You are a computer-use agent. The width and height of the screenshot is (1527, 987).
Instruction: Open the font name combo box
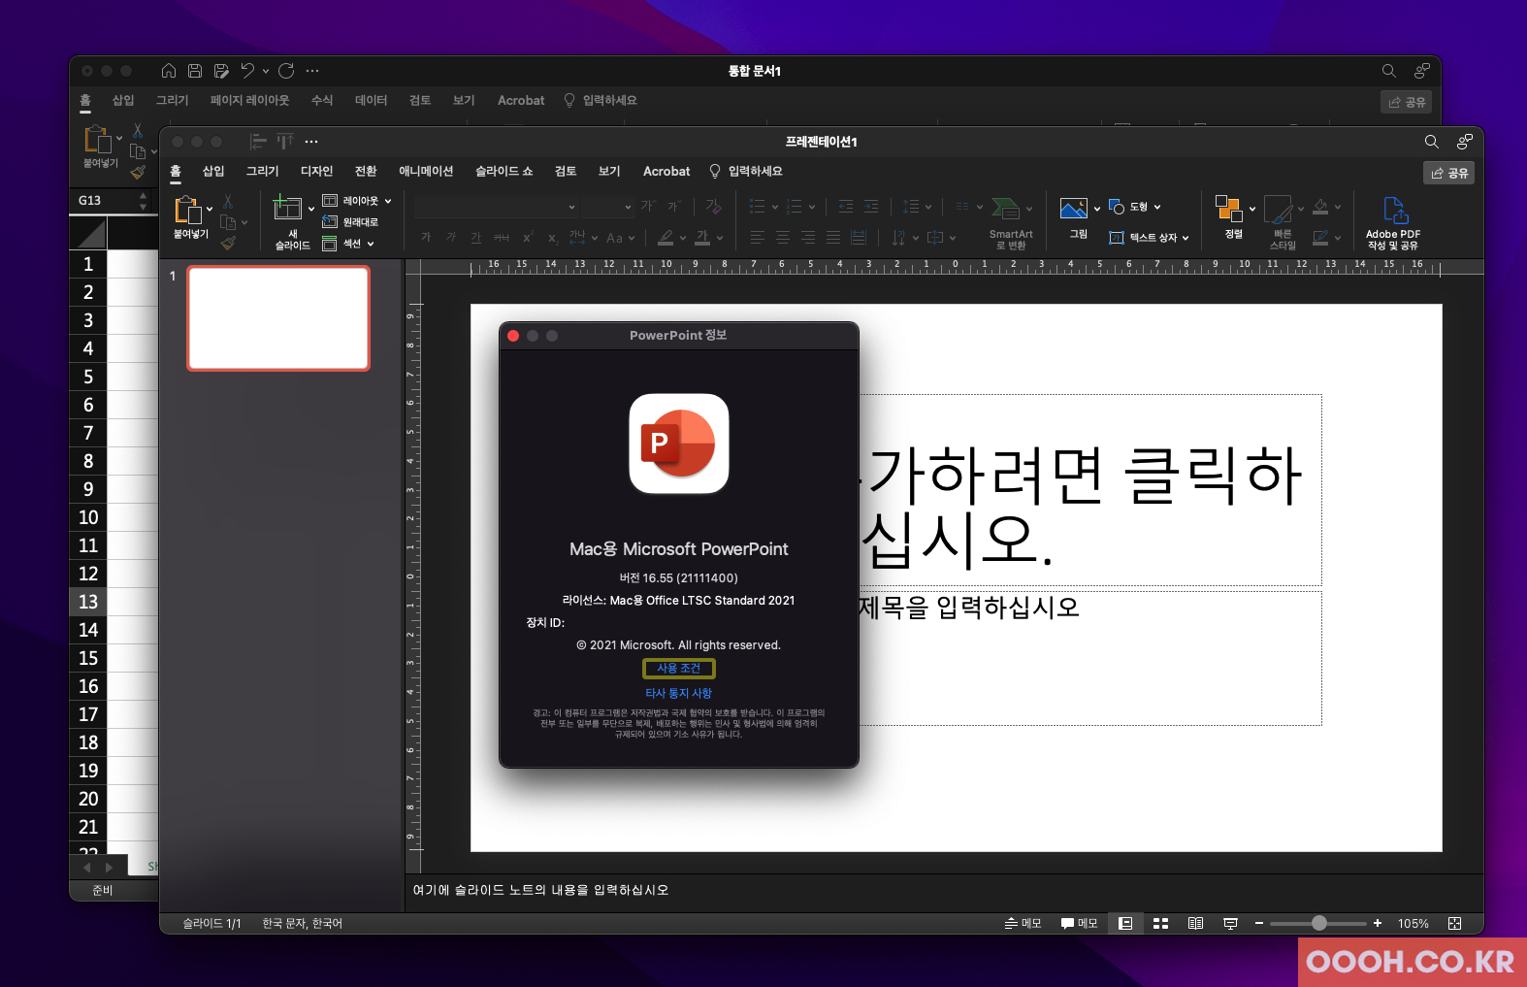click(496, 206)
